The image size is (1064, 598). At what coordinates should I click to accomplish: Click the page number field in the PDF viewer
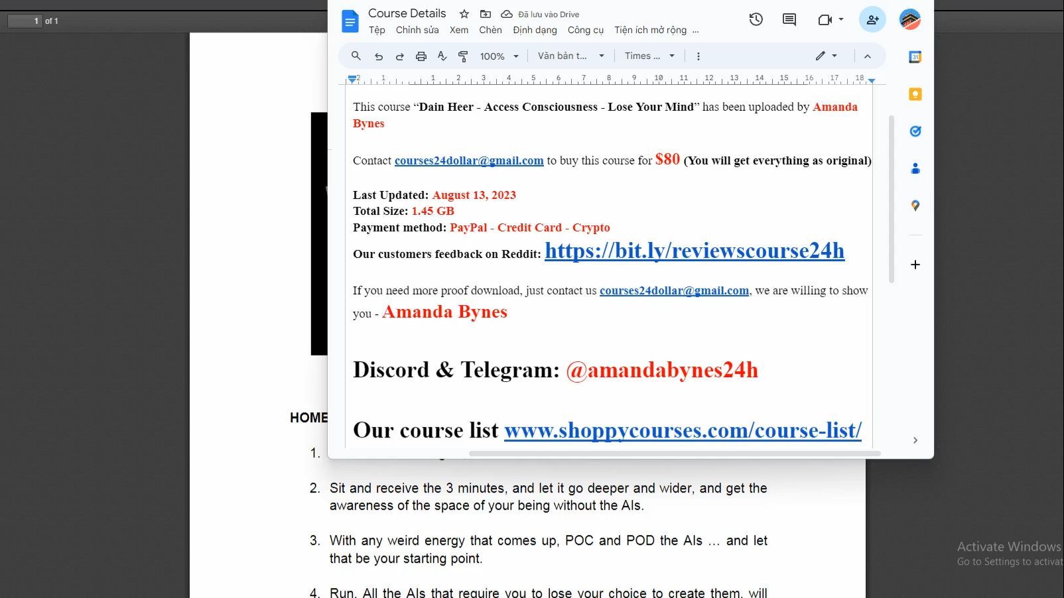point(25,21)
